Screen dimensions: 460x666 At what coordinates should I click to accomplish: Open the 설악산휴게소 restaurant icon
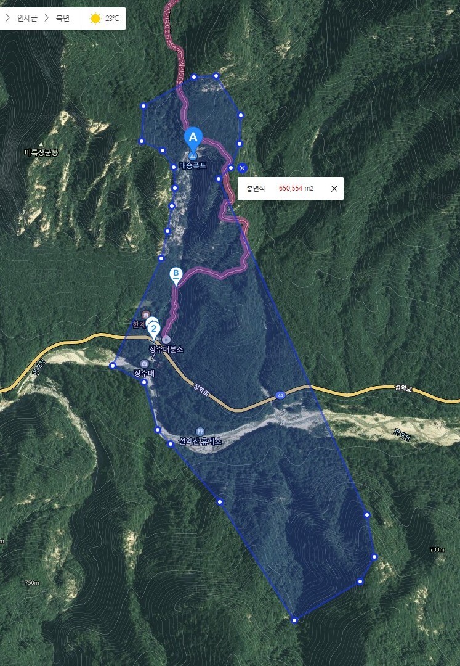(200, 432)
